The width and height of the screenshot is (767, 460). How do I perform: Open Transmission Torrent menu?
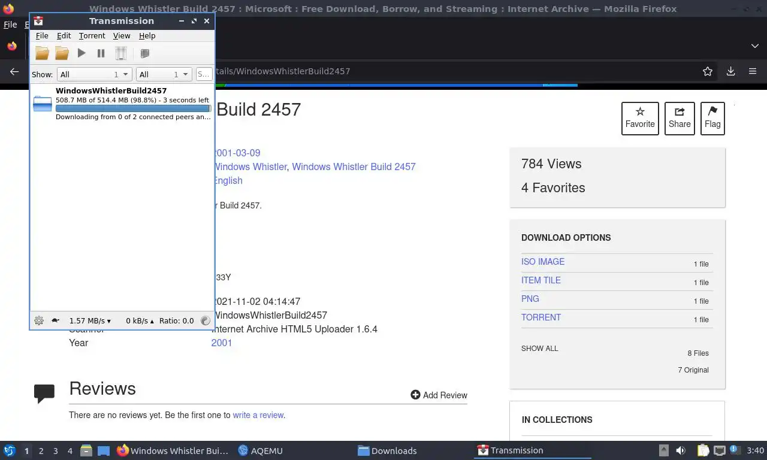(92, 36)
